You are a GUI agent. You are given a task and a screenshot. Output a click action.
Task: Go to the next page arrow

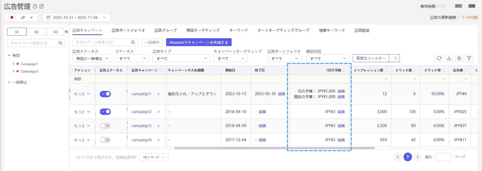[418, 157]
